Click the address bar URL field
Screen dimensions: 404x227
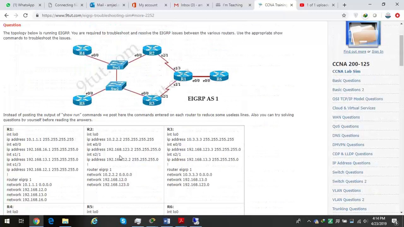189,15
